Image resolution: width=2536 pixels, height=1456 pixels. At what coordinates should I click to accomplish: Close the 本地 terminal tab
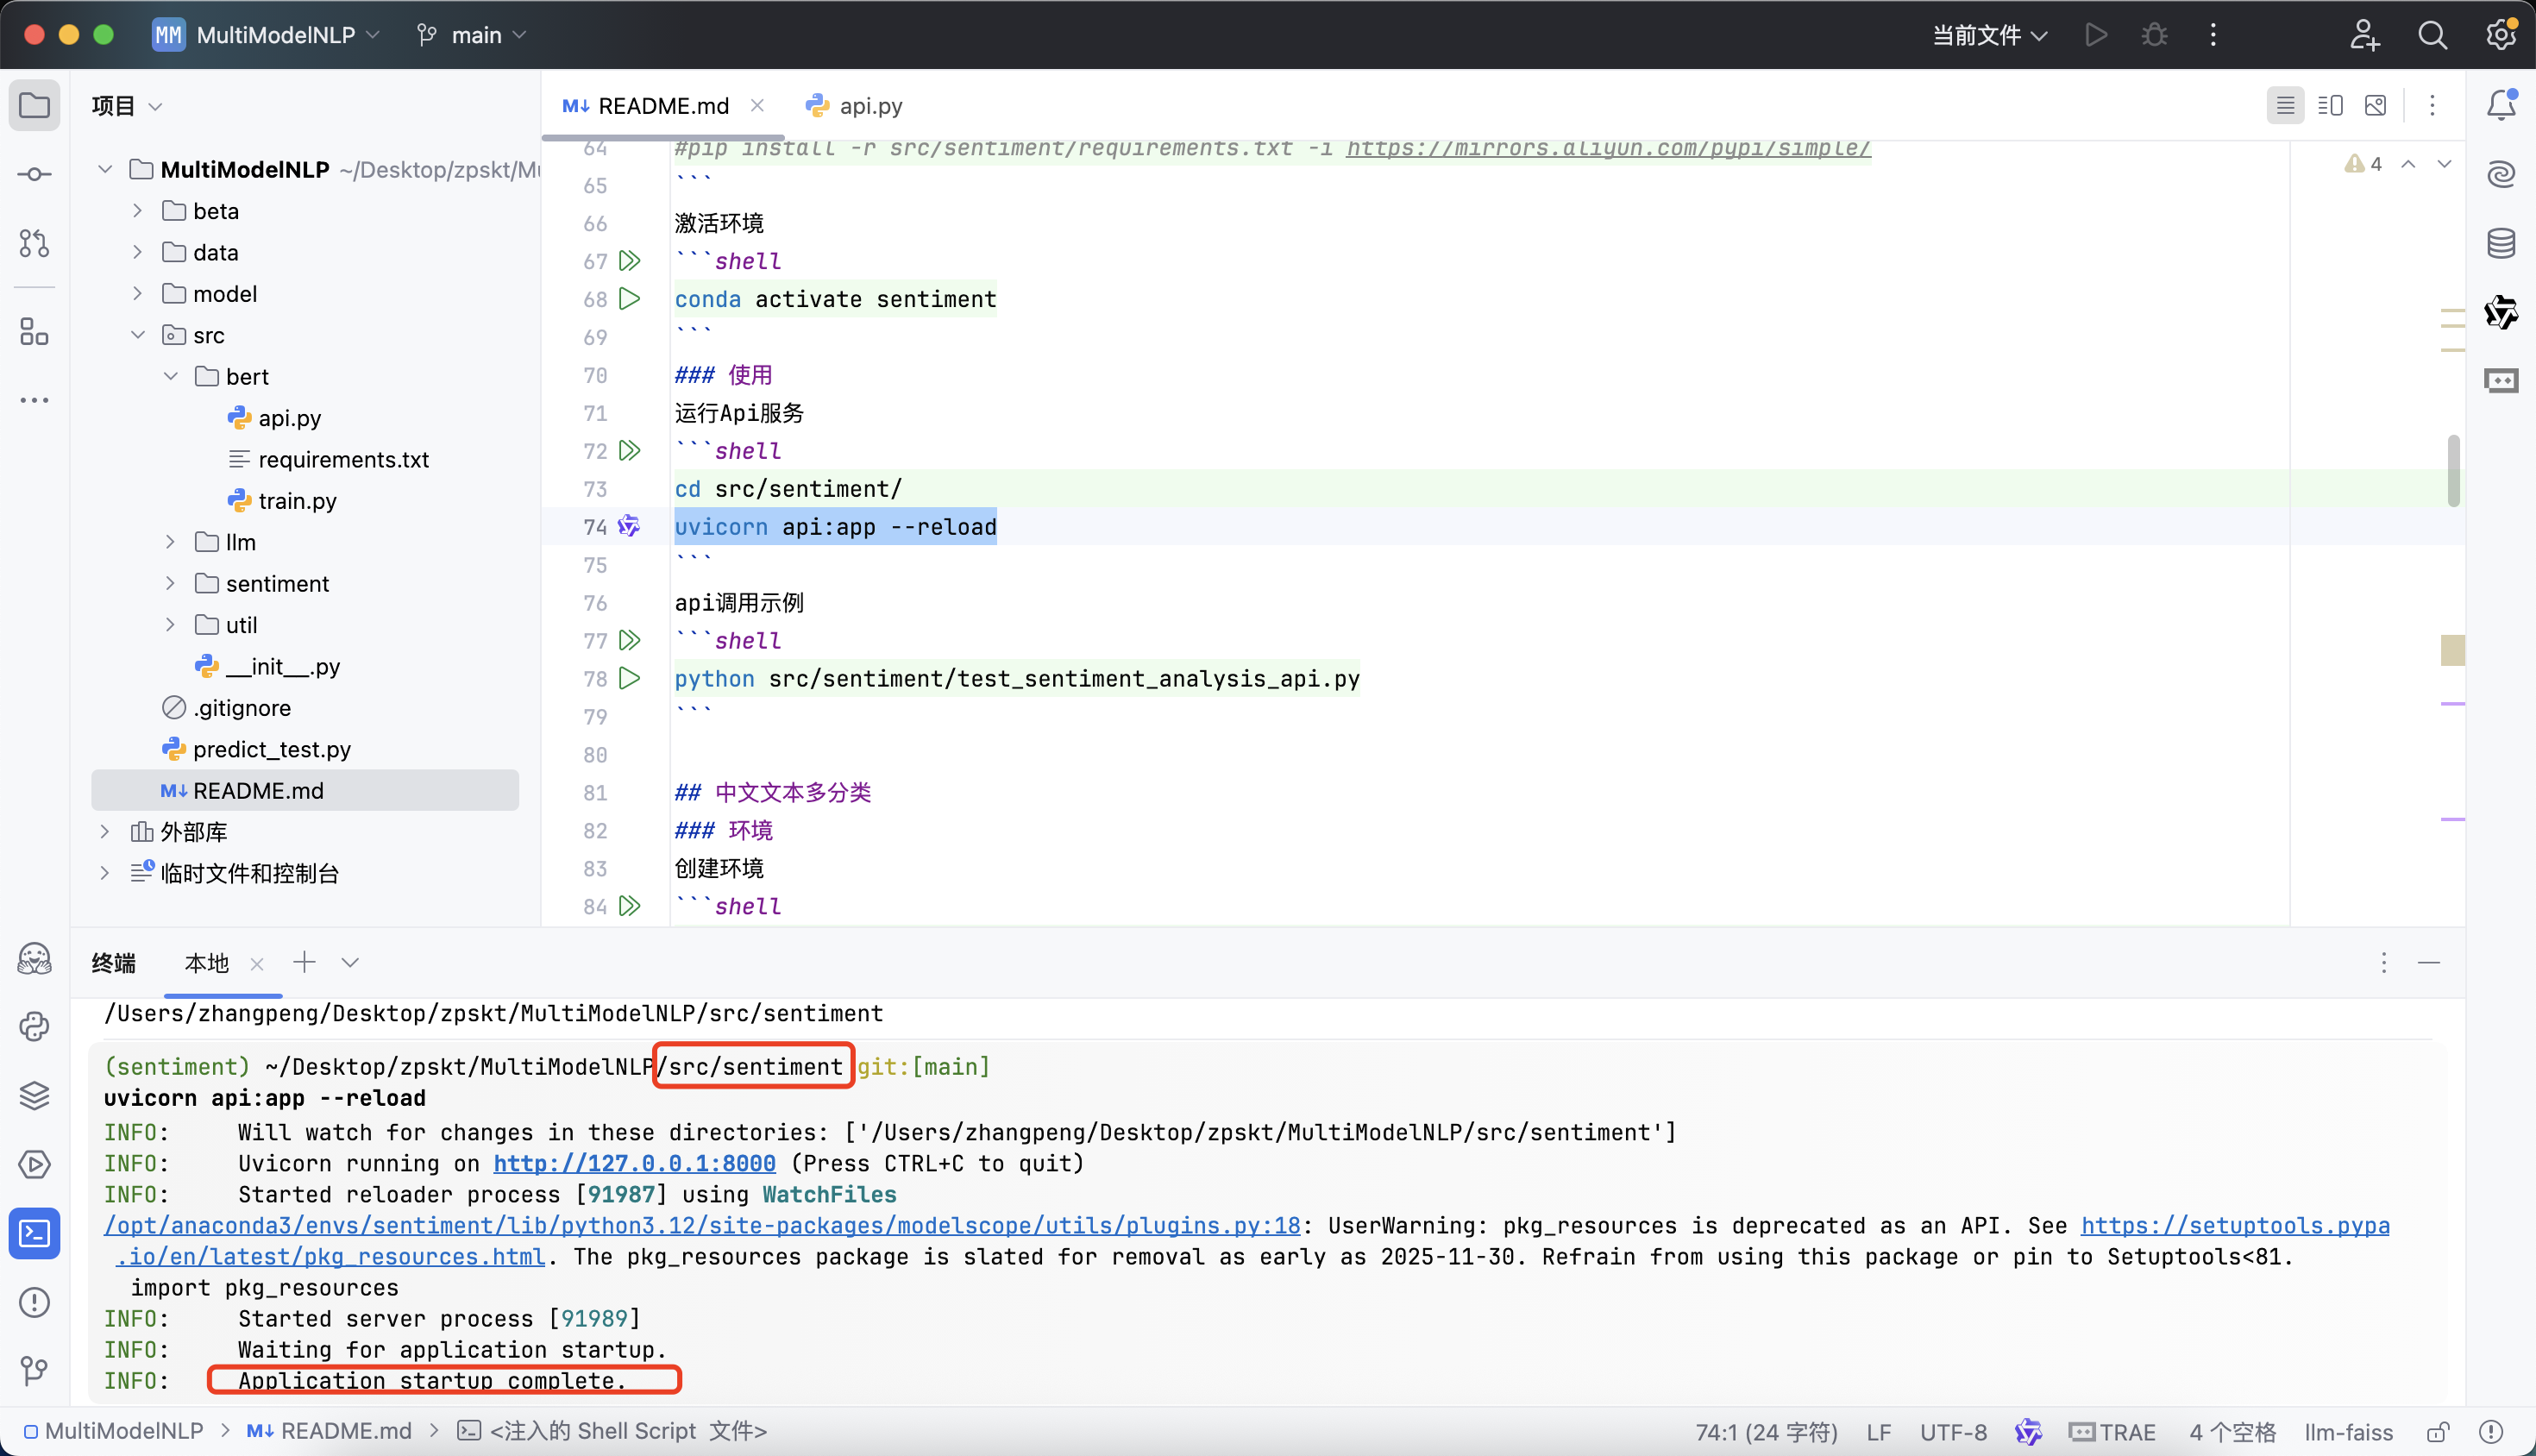click(x=257, y=963)
